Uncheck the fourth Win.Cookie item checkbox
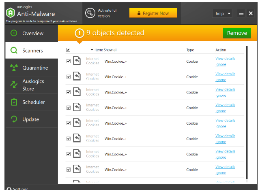Screen dimensions: 258x191 click(69, 108)
